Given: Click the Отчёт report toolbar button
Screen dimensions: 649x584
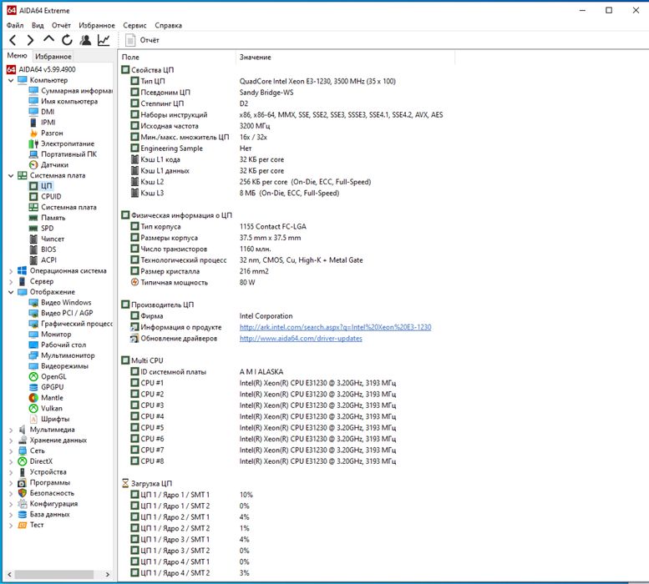Looking at the screenshot, I should click(x=142, y=40).
